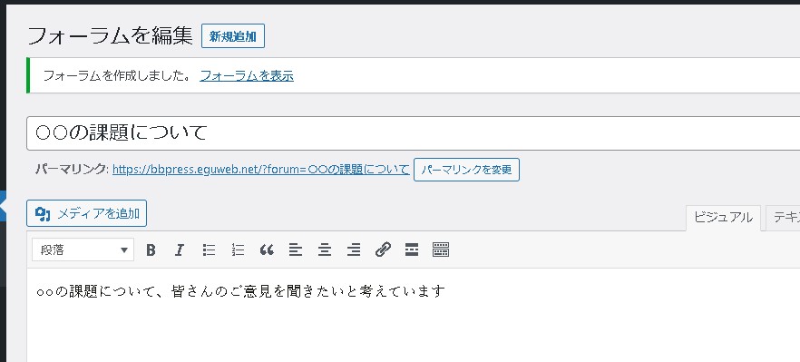Open the フォーラムを表示 link
This screenshot has width=800, height=362.
(x=247, y=76)
